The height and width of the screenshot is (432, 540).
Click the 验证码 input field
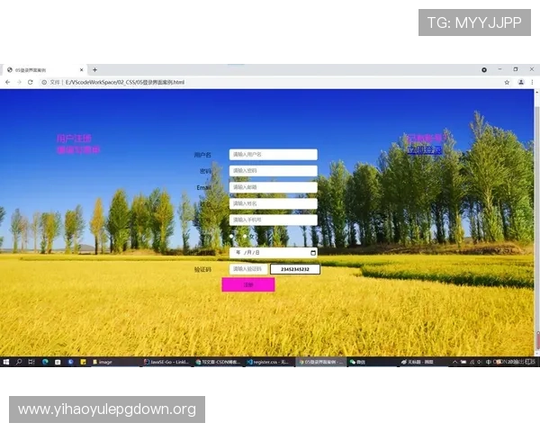(248, 269)
